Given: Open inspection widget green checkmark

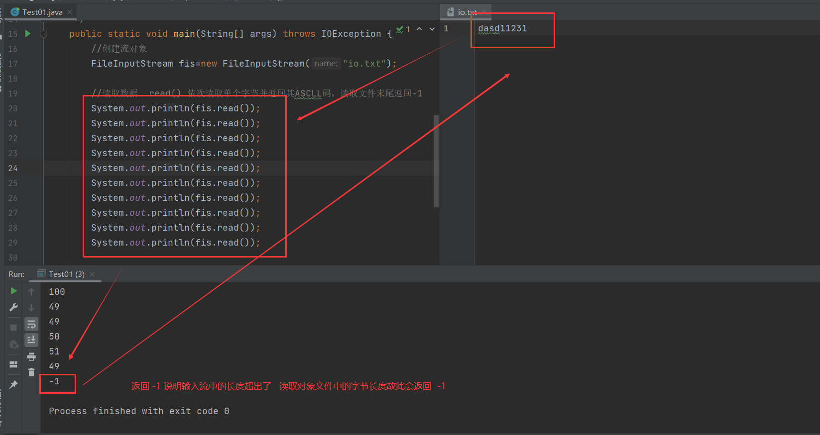Looking at the screenshot, I should point(400,30).
